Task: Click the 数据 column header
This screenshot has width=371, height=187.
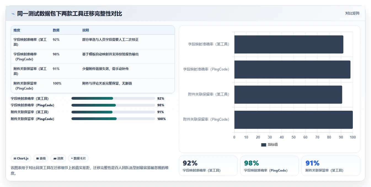Action: click(x=56, y=30)
